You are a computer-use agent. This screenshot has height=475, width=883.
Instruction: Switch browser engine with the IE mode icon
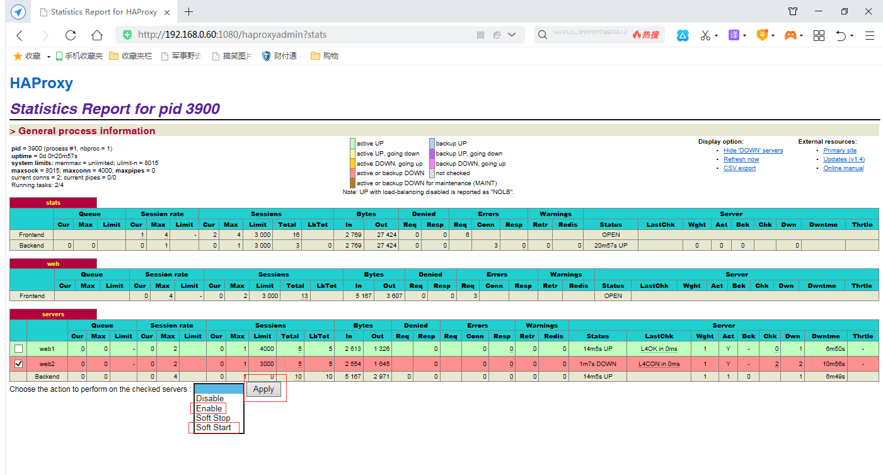(497, 35)
